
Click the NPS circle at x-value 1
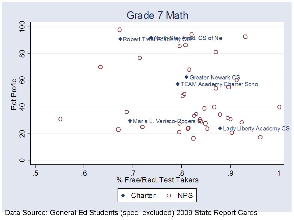point(279,107)
